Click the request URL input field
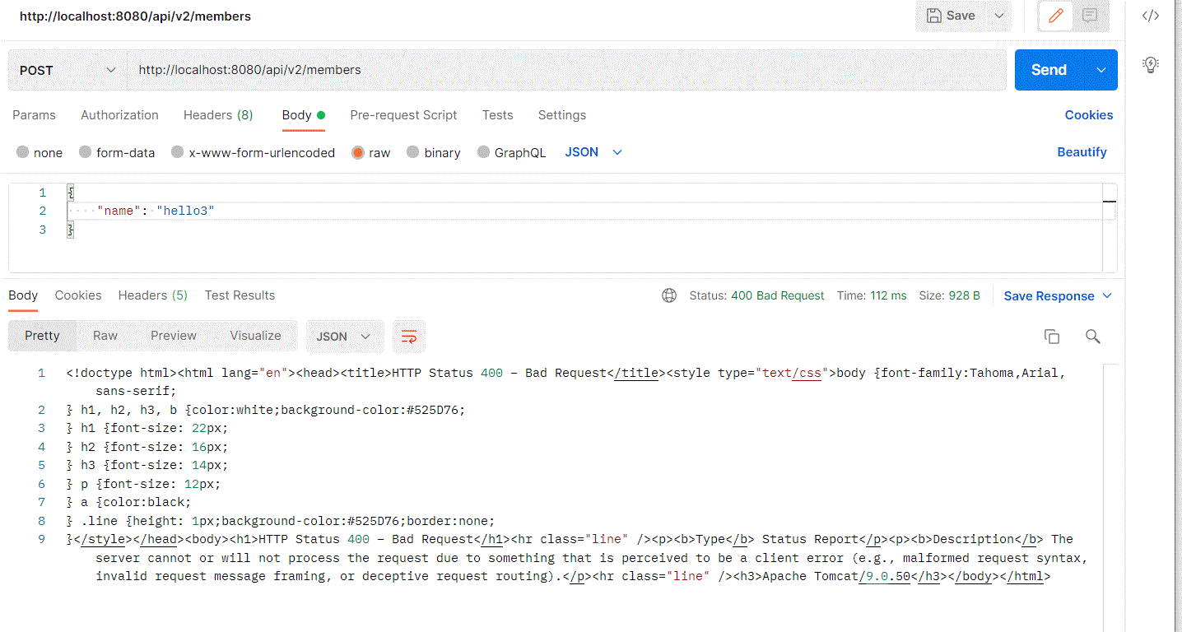Viewport: 1182px width, 632px height. (x=566, y=70)
